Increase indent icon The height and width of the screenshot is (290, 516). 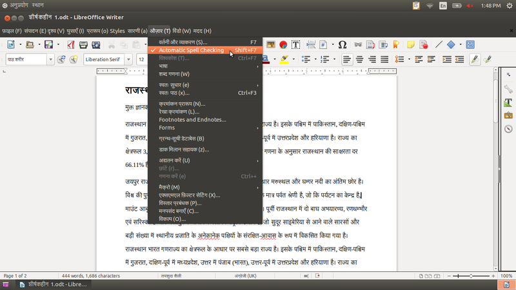click(447, 59)
